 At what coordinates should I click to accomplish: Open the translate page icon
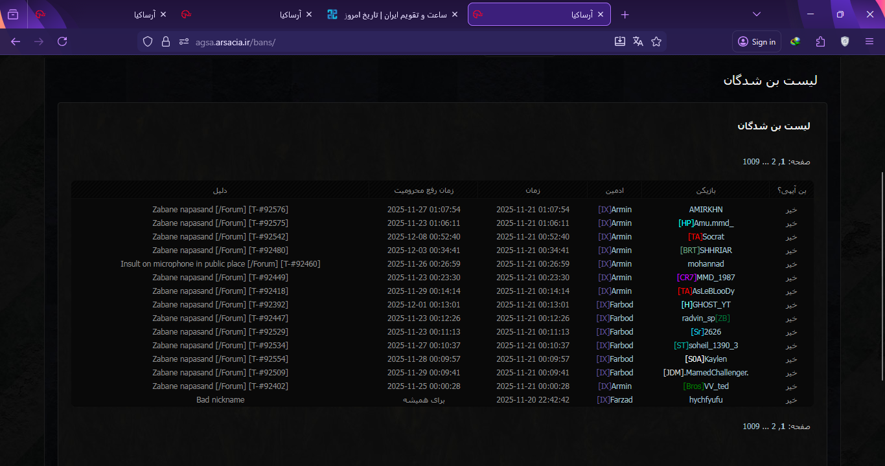(x=638, y=41)
